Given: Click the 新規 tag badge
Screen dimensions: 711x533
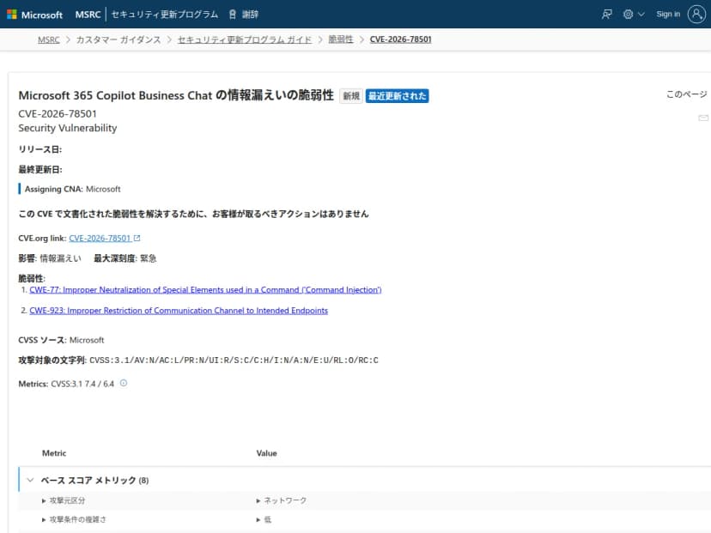Looking at the screenshot, I should [351, 96].
